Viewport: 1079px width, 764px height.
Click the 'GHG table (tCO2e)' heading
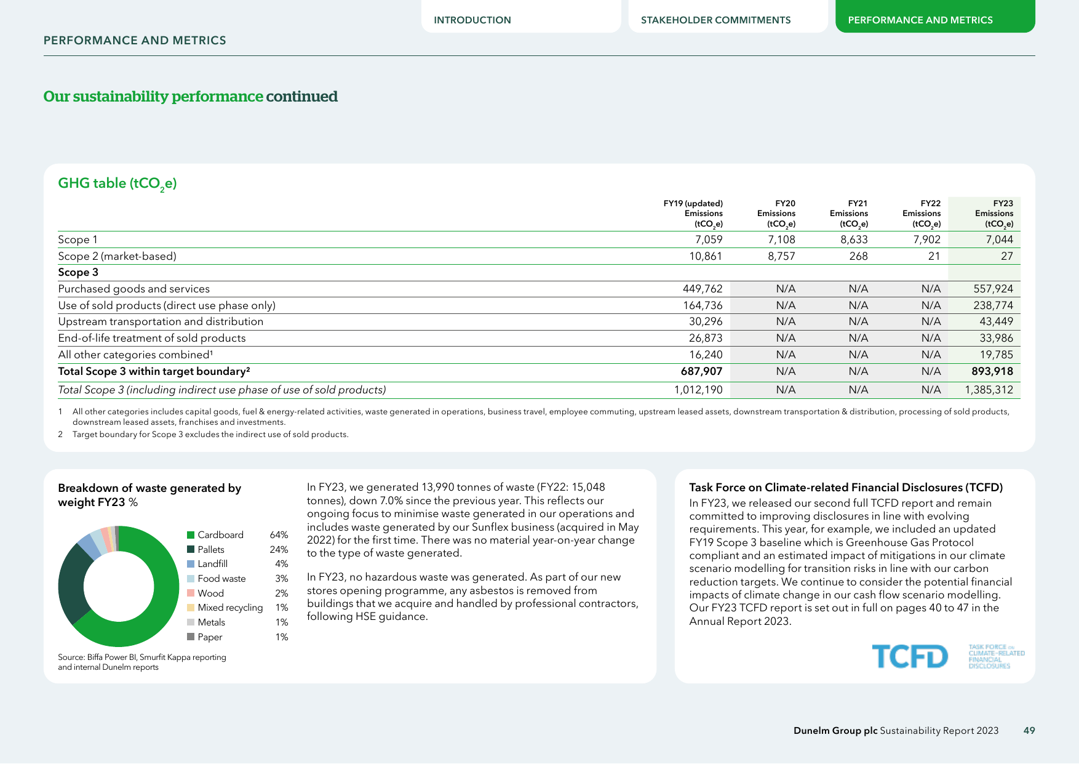click(x=117, y=184)
